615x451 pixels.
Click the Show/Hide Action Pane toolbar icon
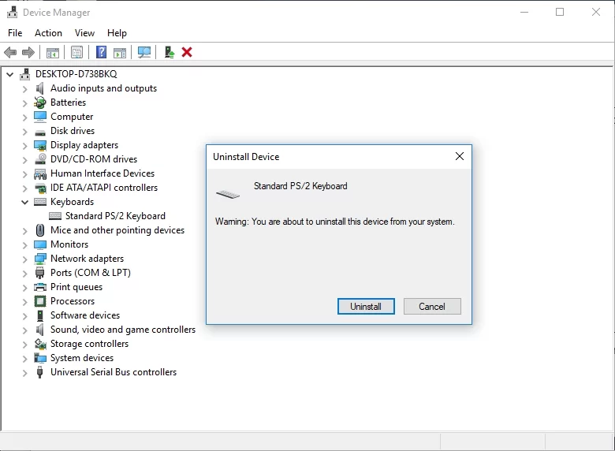pyautogui.click(x=120, y=52)
